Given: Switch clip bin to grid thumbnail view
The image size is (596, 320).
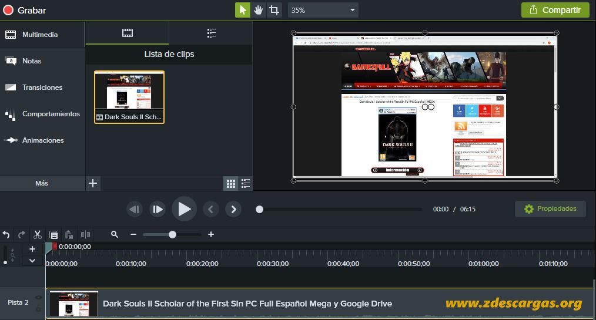Looking at the screenshot, I should click(231, 184).
